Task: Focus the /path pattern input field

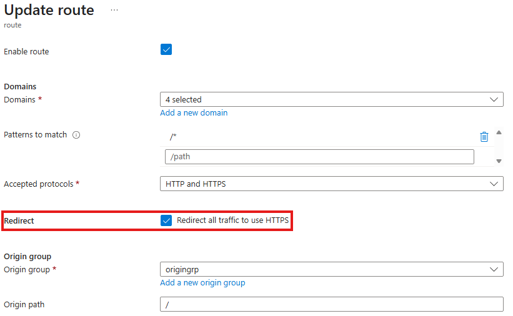Action: [319, 157]
